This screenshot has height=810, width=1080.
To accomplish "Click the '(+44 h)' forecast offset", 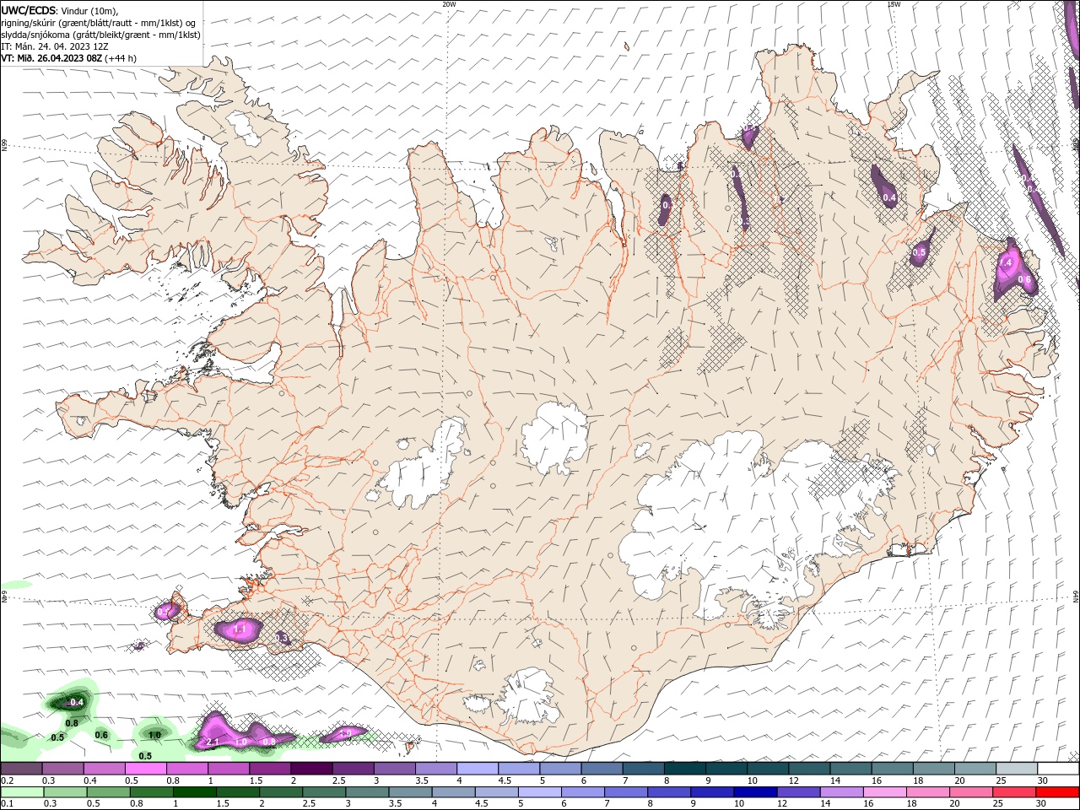I will pyautogui.click(x=121, y=58).
